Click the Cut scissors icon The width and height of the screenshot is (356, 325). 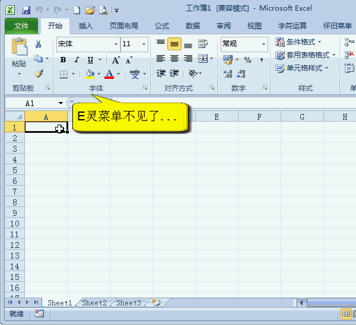click(38, 44)
